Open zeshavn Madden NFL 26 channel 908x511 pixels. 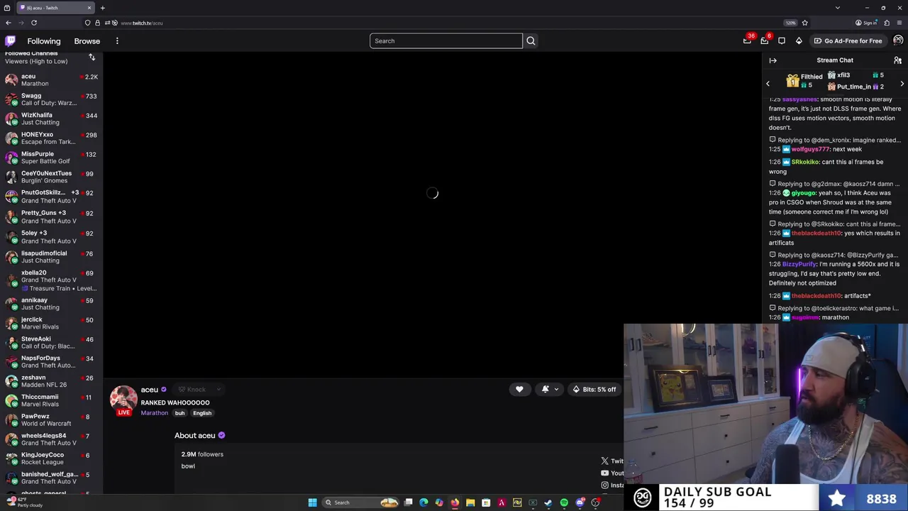point(51,381)
